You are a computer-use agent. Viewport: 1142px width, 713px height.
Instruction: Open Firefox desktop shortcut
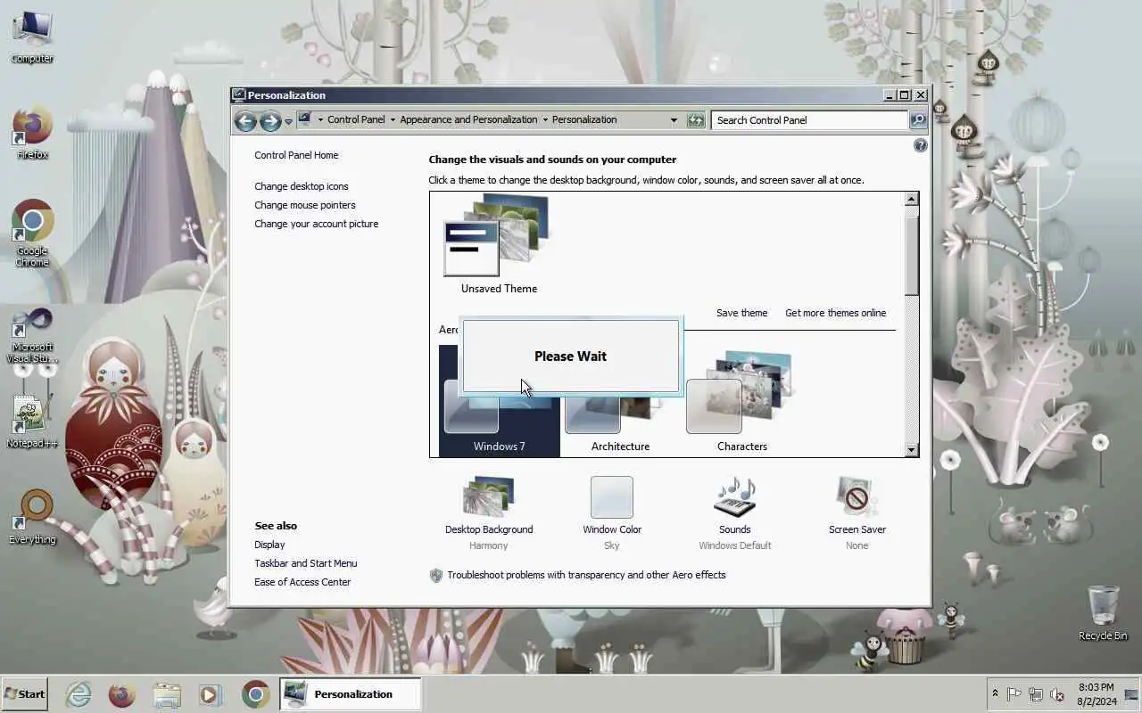coord(32,134)
